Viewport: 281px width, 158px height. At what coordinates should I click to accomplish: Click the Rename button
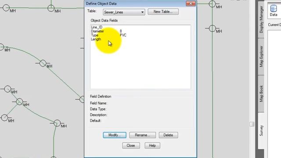coord(142,135)
